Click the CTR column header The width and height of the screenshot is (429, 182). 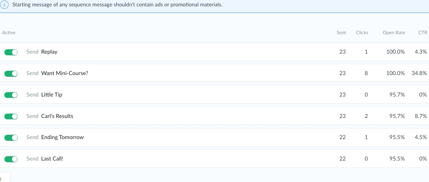423,33
